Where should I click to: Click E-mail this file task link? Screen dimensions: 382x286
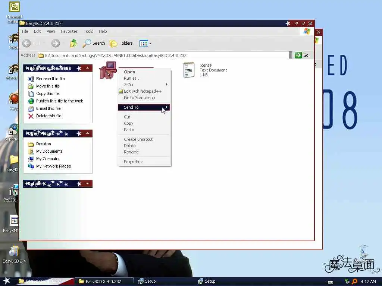48,108
